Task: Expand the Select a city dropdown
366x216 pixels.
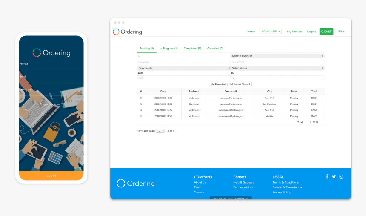Action: tap(183, 68)
